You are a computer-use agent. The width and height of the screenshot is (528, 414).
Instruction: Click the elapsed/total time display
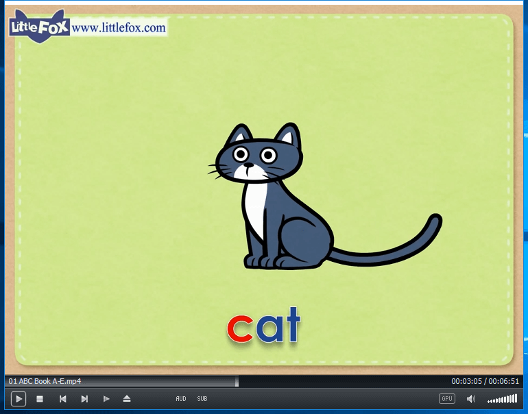pos(485,381)
